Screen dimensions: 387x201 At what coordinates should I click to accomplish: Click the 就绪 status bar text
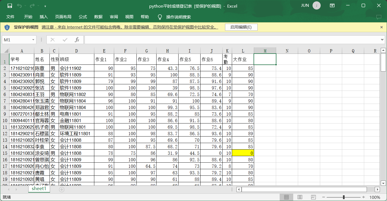[x=7, y=197]
